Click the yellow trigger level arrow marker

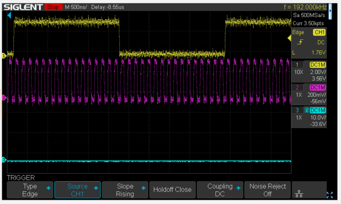point(290,39)
